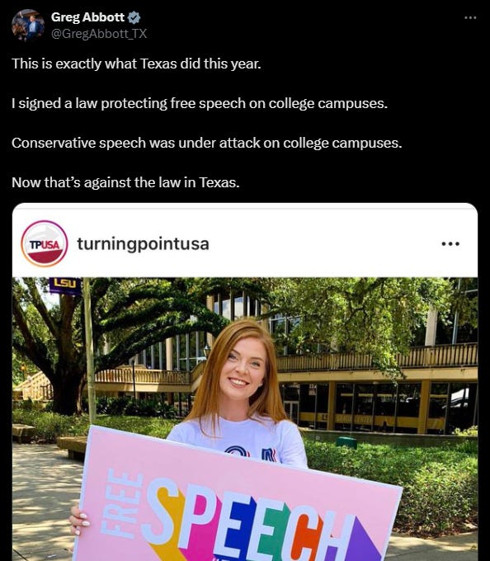Click the purple LSU banner in the photo
The width and height of the screenshot is (490, 561).
pyautogui.click(x=65, y=285)
